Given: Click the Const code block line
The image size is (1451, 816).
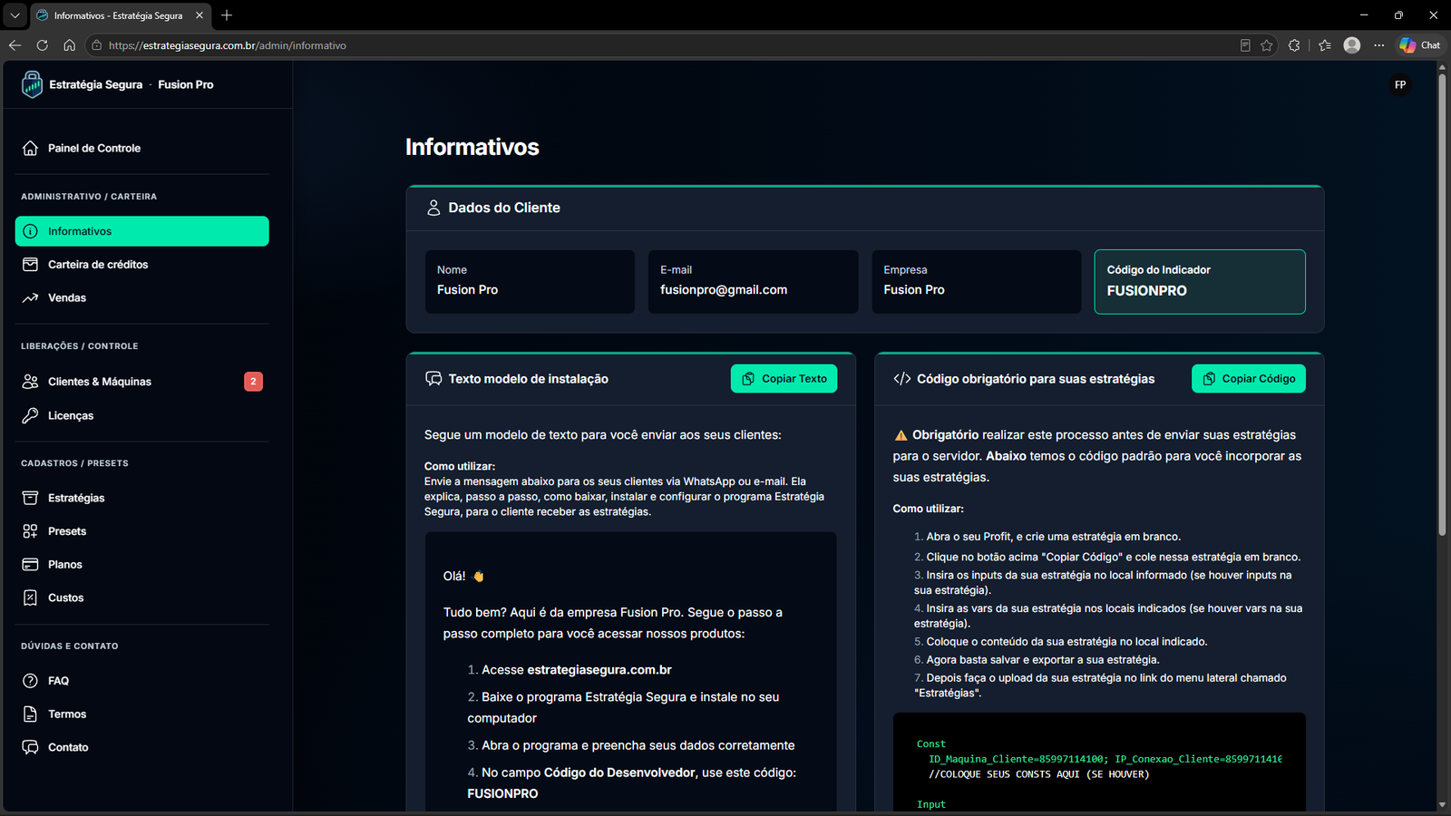Looking at the screenshot, I should pyautogui.click(x=931, y=743).
